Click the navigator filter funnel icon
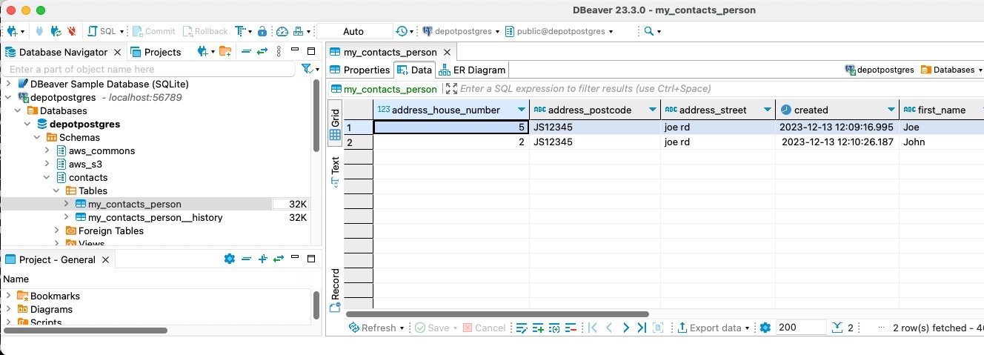The width and height of the screenshot is (984, 355). pos(306,69)
